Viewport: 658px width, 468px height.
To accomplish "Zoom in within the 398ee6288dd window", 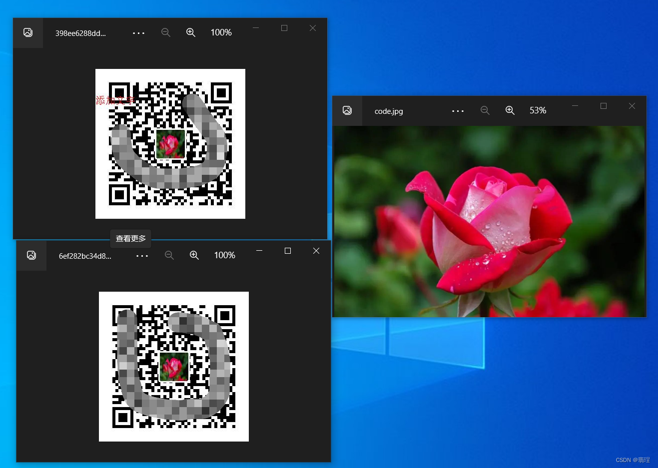I will (x=191, y=32).
